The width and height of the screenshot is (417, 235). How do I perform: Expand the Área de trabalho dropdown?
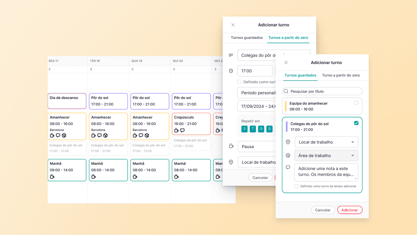click(x=326, y=156)
